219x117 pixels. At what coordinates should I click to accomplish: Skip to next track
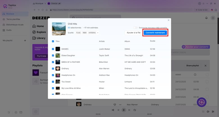pos(129,110)
